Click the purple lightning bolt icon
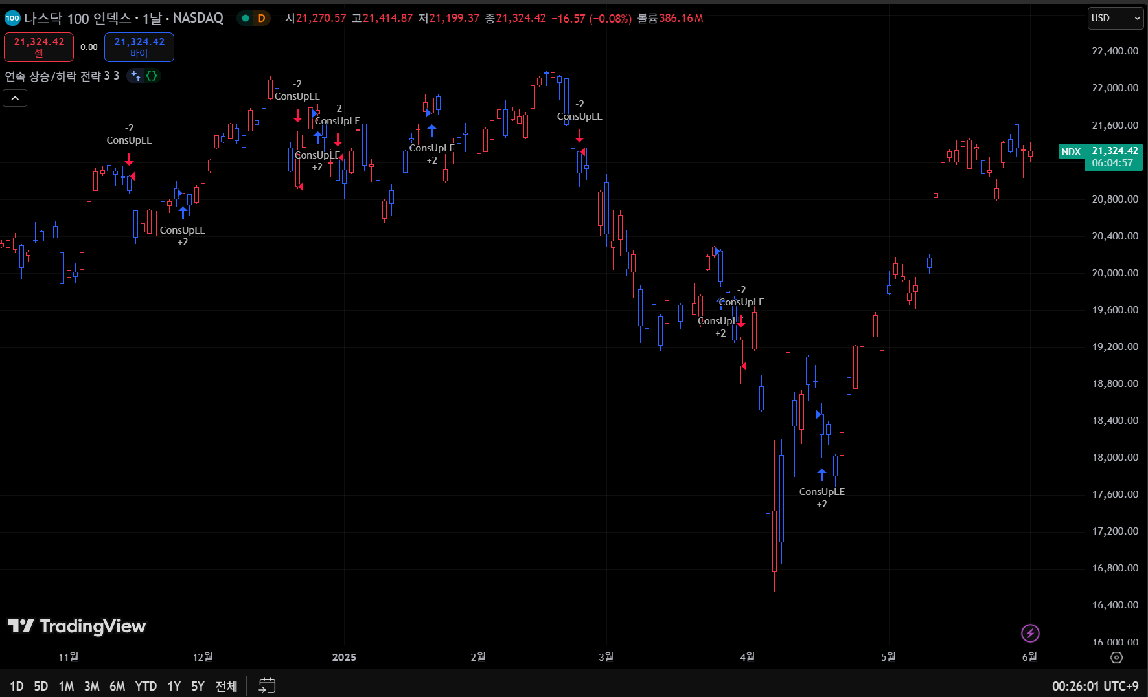This screenshot has width=1148, height=697. (1030, 633)
